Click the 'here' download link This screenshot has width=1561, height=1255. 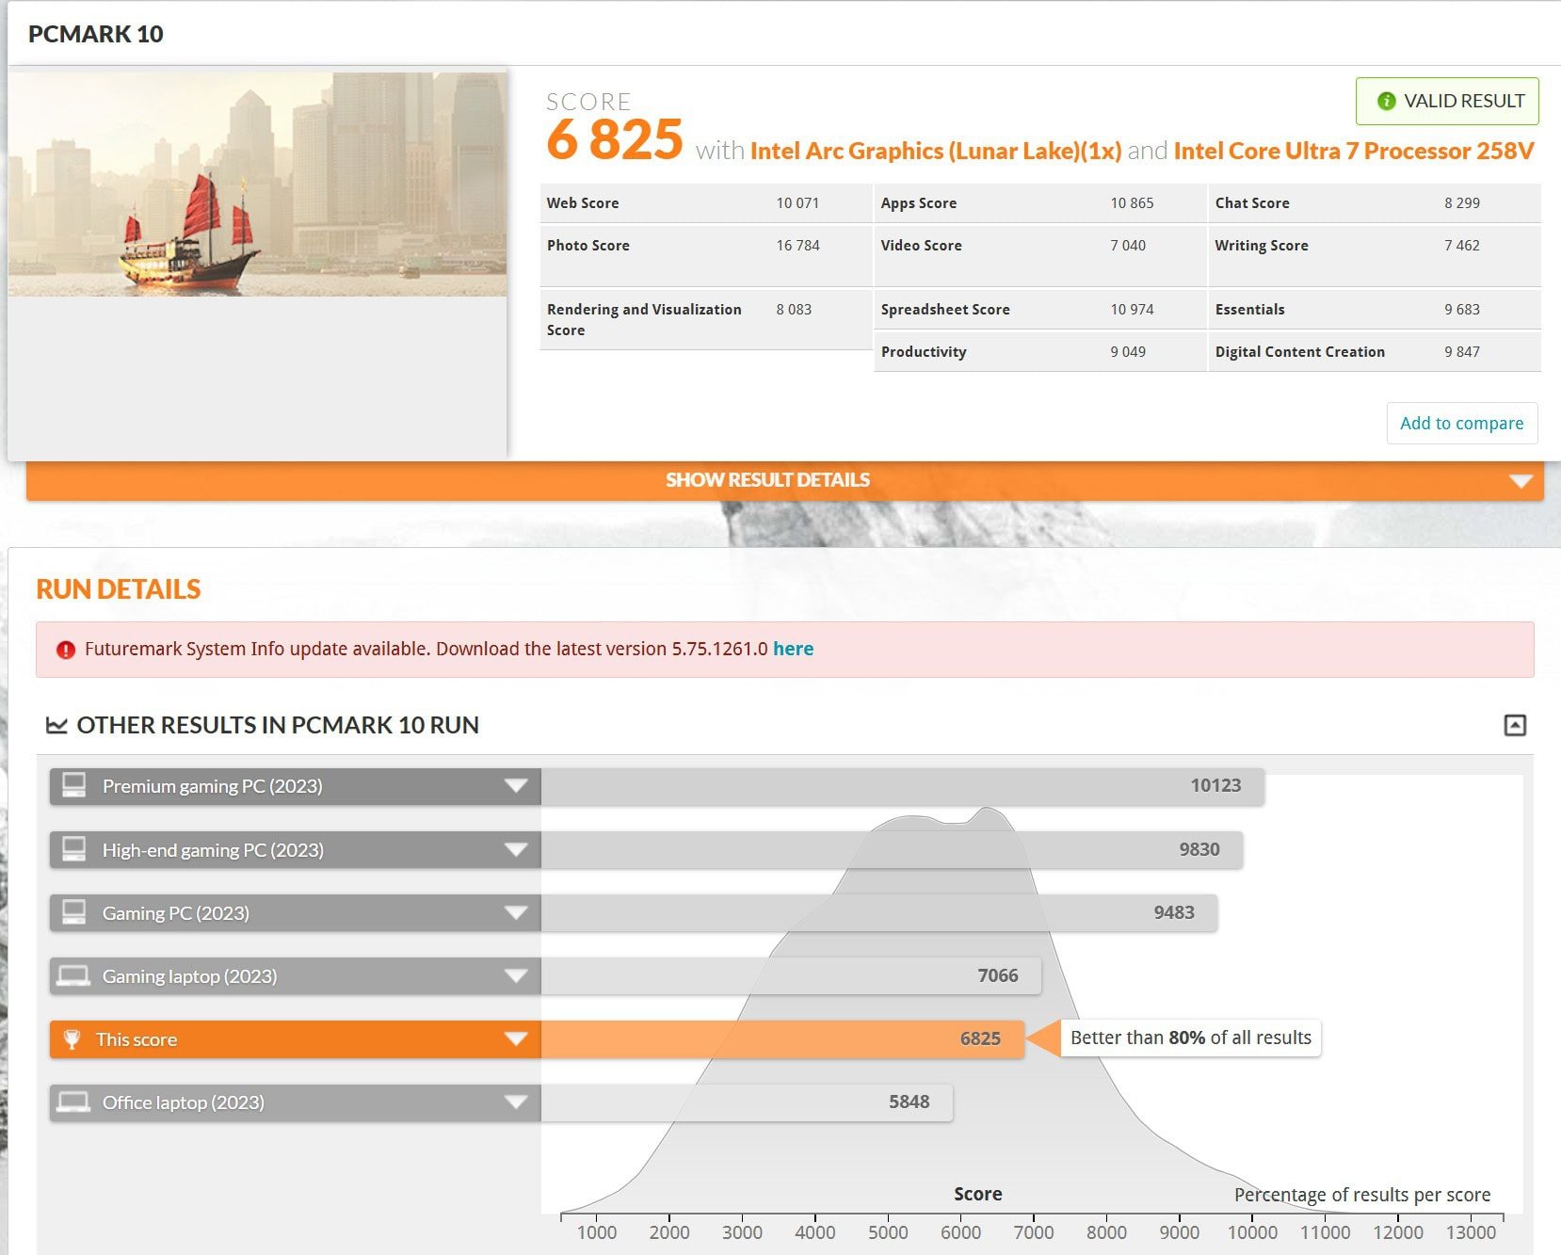(793, 649)
